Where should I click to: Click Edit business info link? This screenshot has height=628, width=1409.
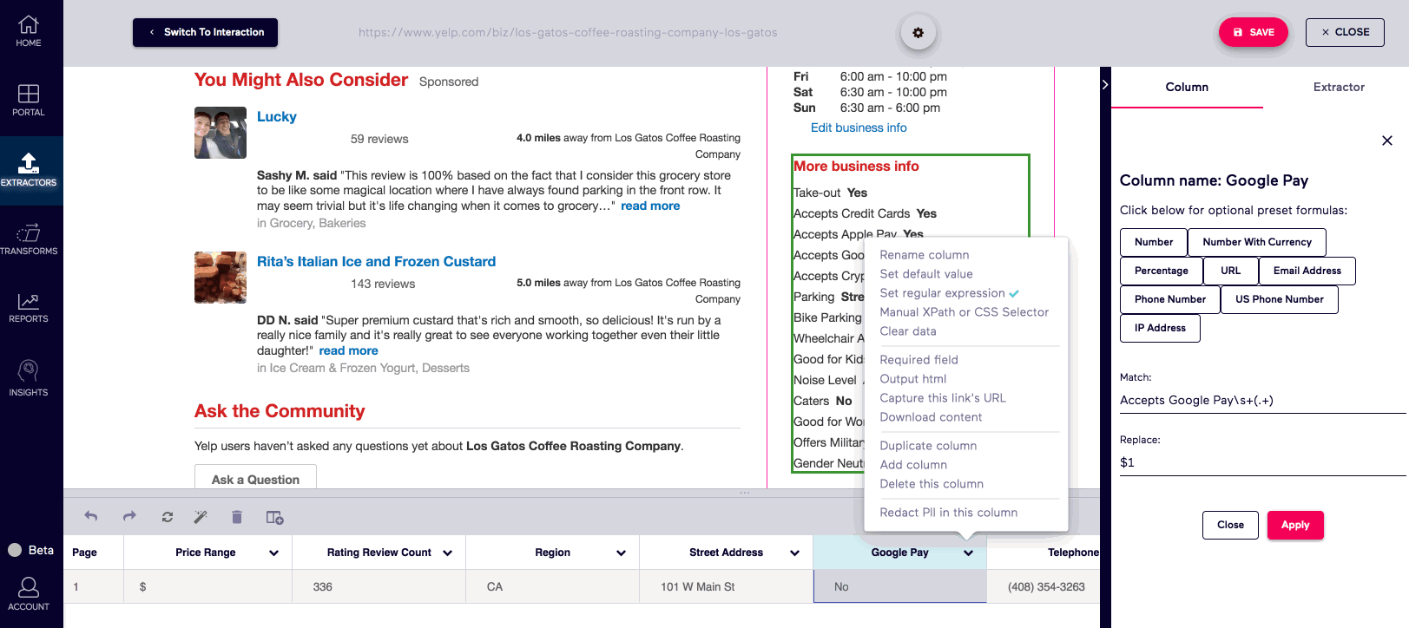coord(859,128)
